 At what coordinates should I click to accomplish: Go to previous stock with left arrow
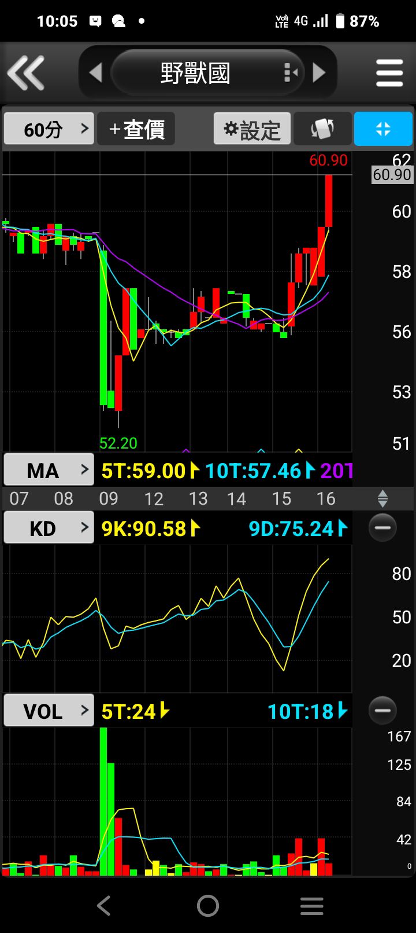(x=96, y=74)
